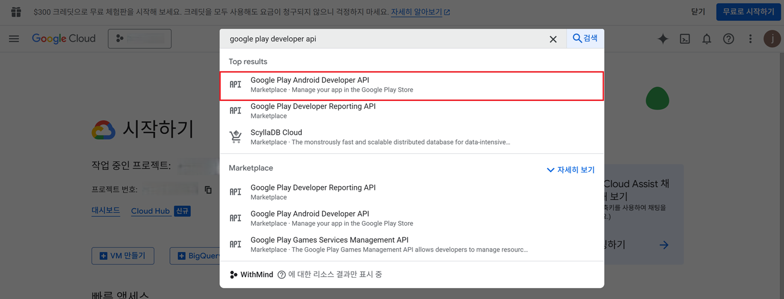Open the three-dot more options menu

point(750,39)
